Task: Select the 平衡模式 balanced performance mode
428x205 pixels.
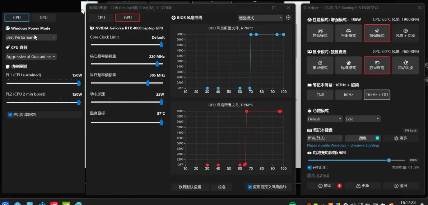Action: (348, 33)
